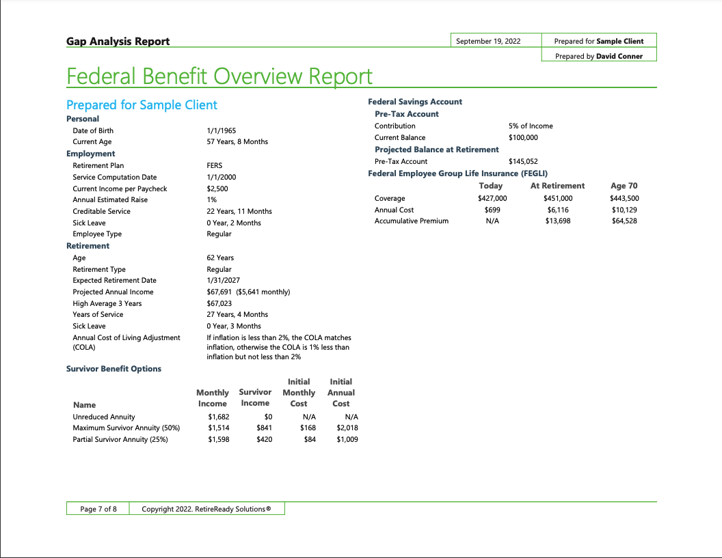Image resolution: width=722 pixels, height=558 pixels.
Task: Select initial monthly cost '$168'
Action: pos(308,428)
